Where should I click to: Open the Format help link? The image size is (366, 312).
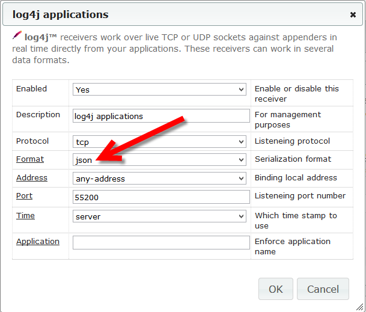coord(30,159)
